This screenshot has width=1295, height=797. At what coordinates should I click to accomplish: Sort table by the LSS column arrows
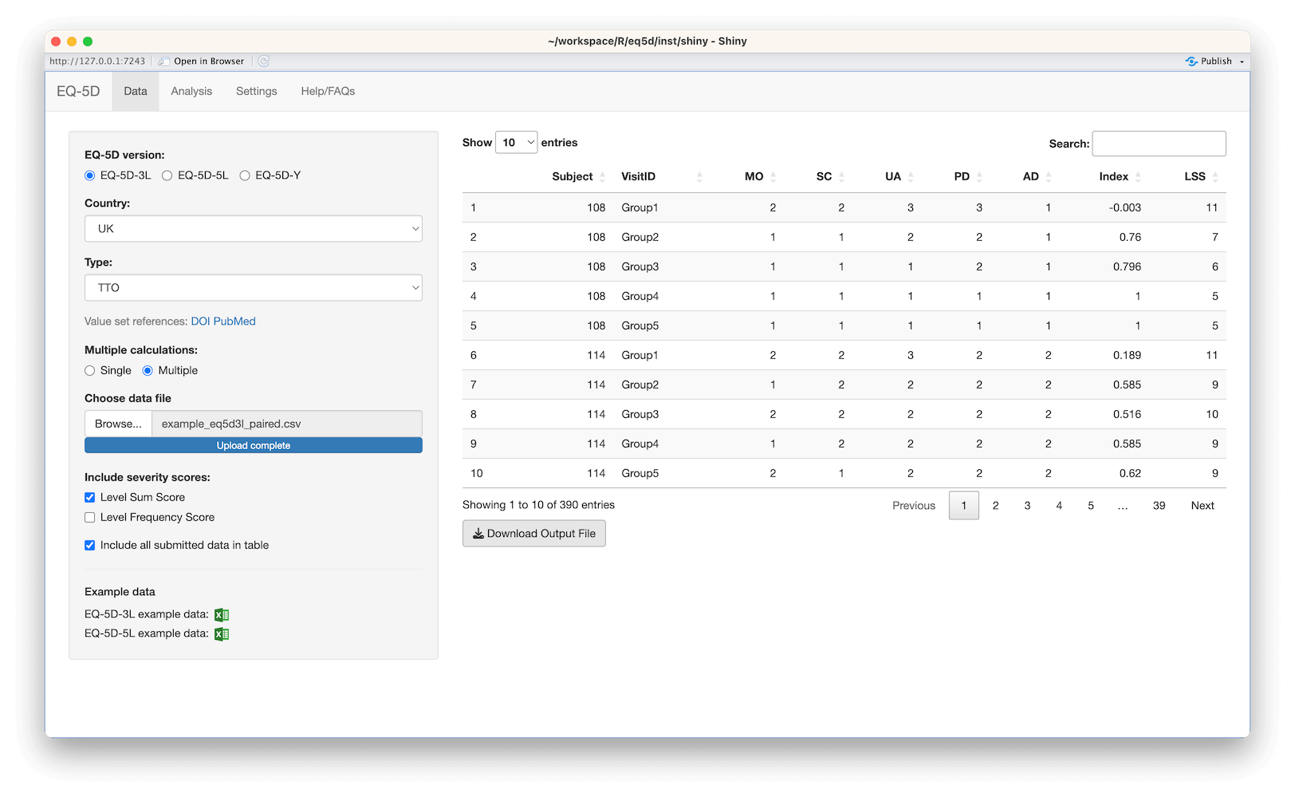click(1215, 177)
